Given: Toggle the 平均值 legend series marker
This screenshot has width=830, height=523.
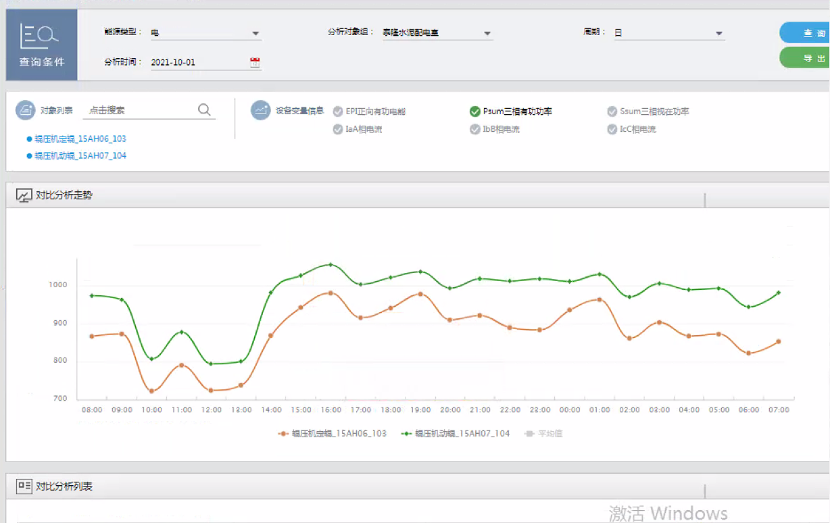Looking at the screenshot, I should point(531,434).
